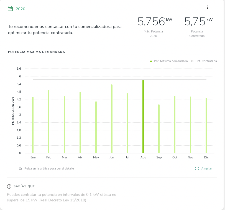The height and width of the screenshot is (210, 225).
Task: Select the Nov bar in chart
Action: coord(190,125)
